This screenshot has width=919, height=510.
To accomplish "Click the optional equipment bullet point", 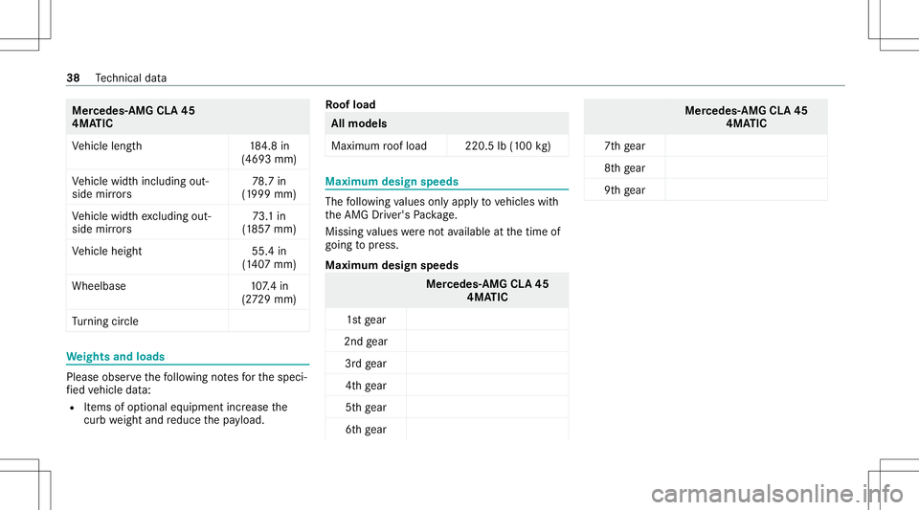I will pos(185,413).
